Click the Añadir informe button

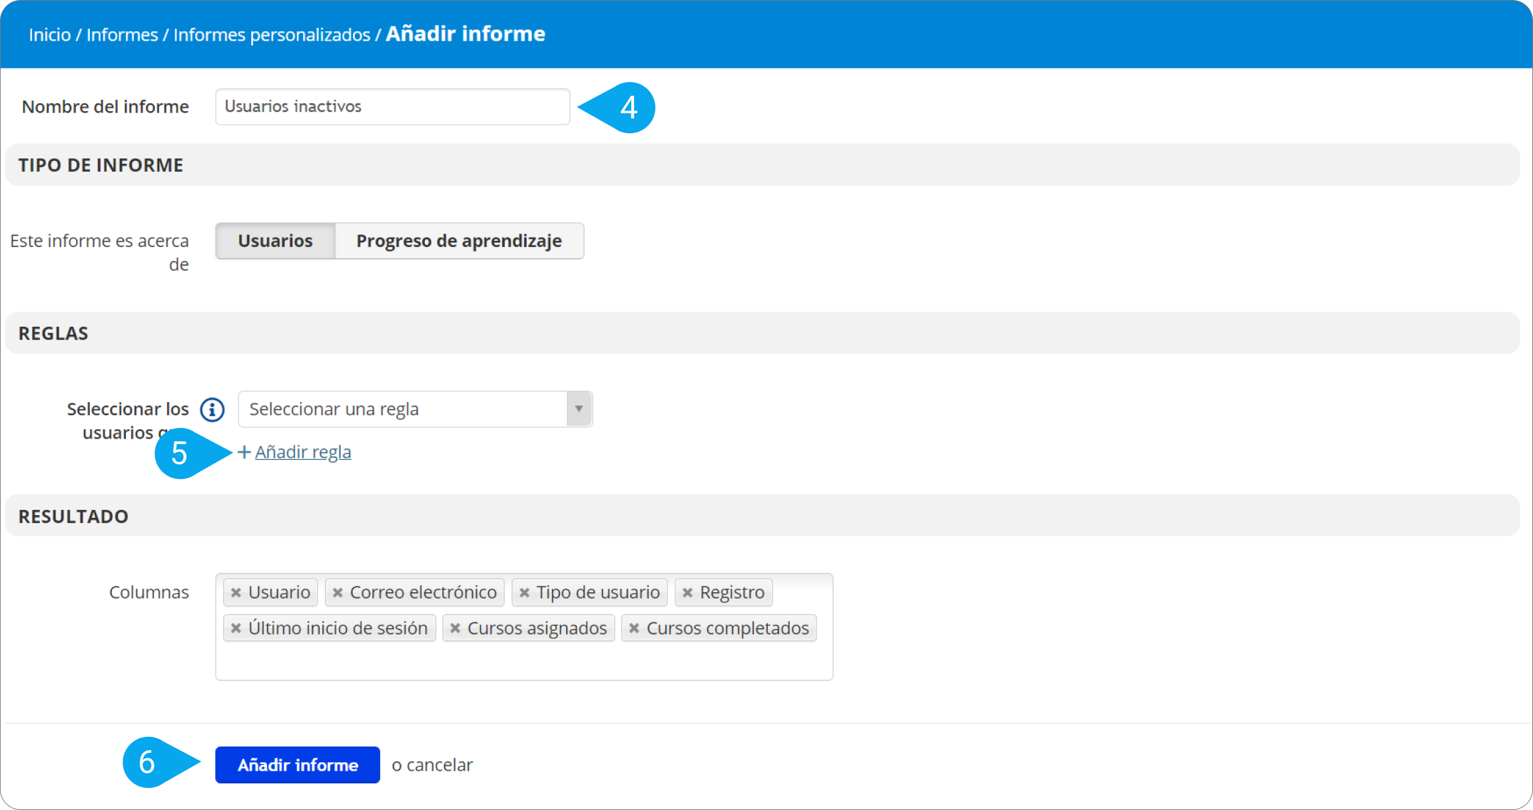[298, 765]
